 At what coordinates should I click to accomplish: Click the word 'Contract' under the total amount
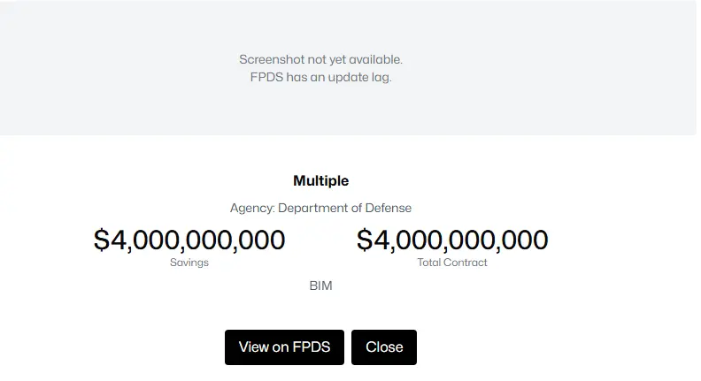pyautogui.click(x=466, y=263)
